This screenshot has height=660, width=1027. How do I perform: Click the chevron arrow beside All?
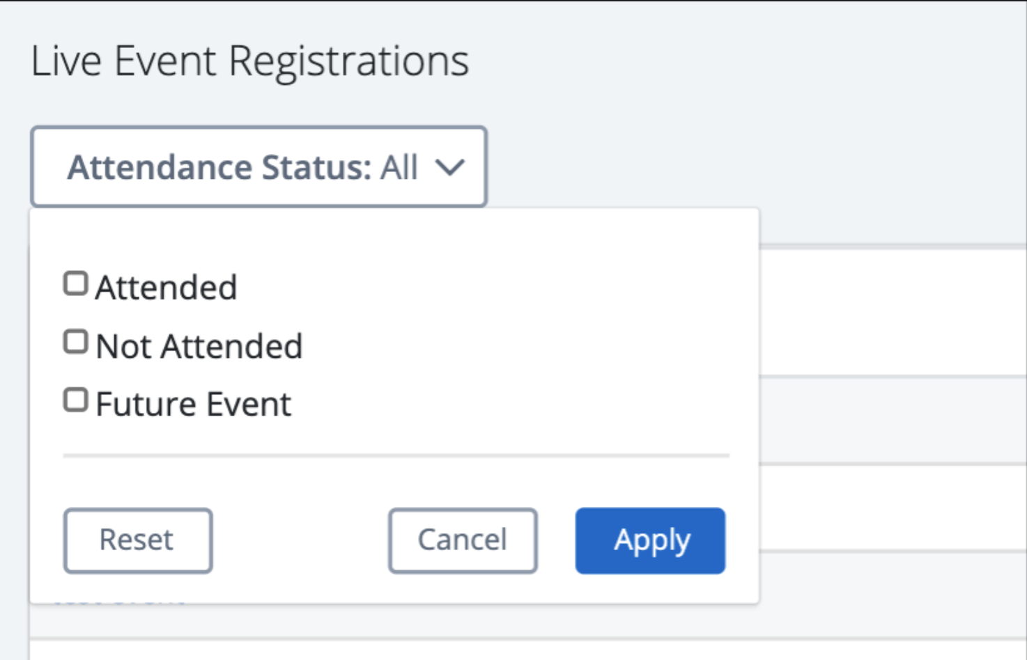[x=449, y=168]
